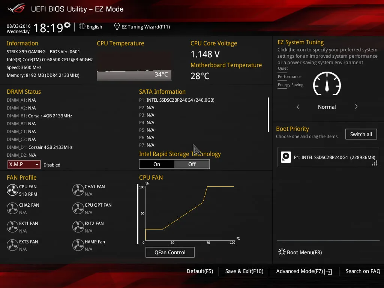384x288 pixels.
Task: Turn Intel Rapid Storage Technology On
Action: coord(157,164)
